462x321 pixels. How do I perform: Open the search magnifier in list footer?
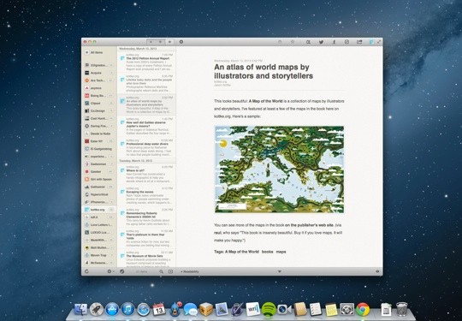coord(161,271)
